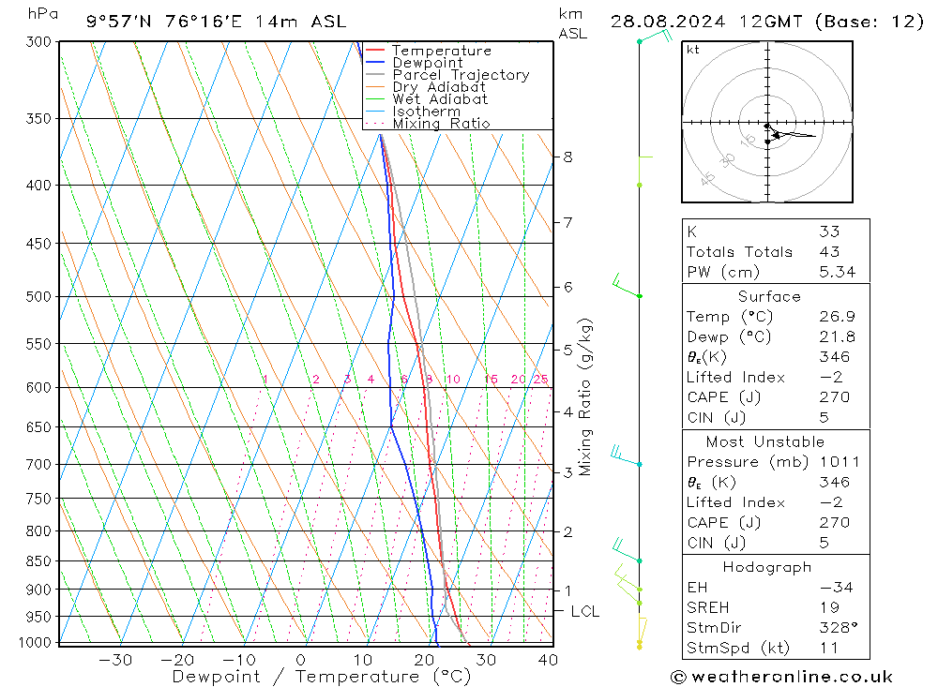
Task: Click the Hodograph section heading
Action: [x=767, y=567]
